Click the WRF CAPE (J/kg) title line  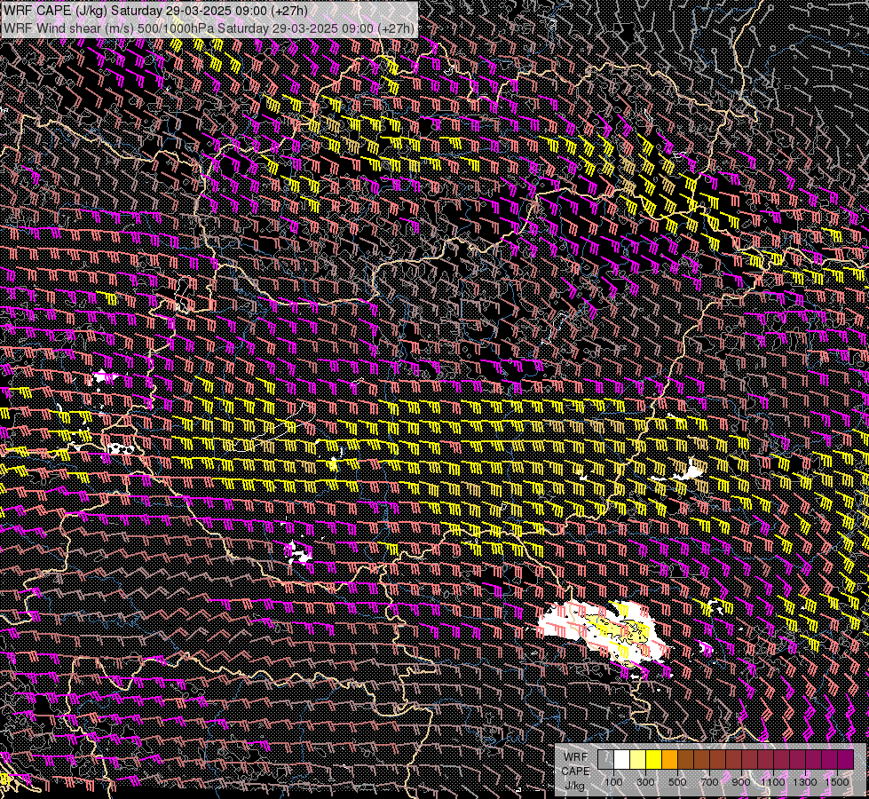coord(155,11)
